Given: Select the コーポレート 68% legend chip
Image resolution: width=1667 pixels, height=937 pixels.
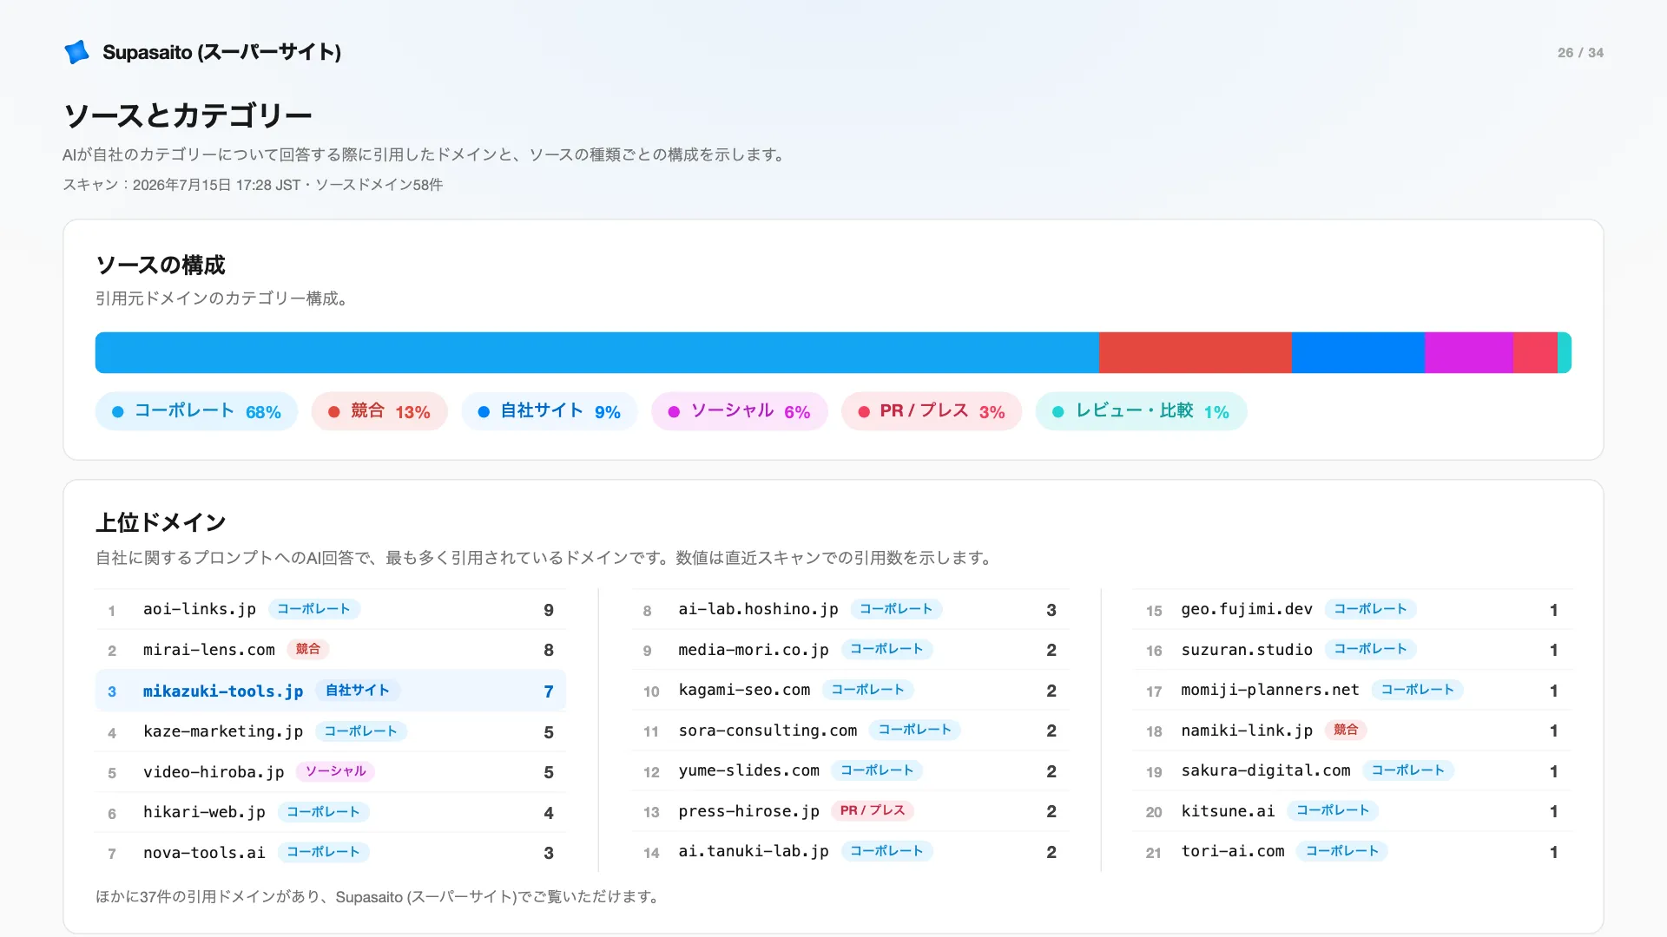Looking at the screenshot, I should (x=196, y=411).
